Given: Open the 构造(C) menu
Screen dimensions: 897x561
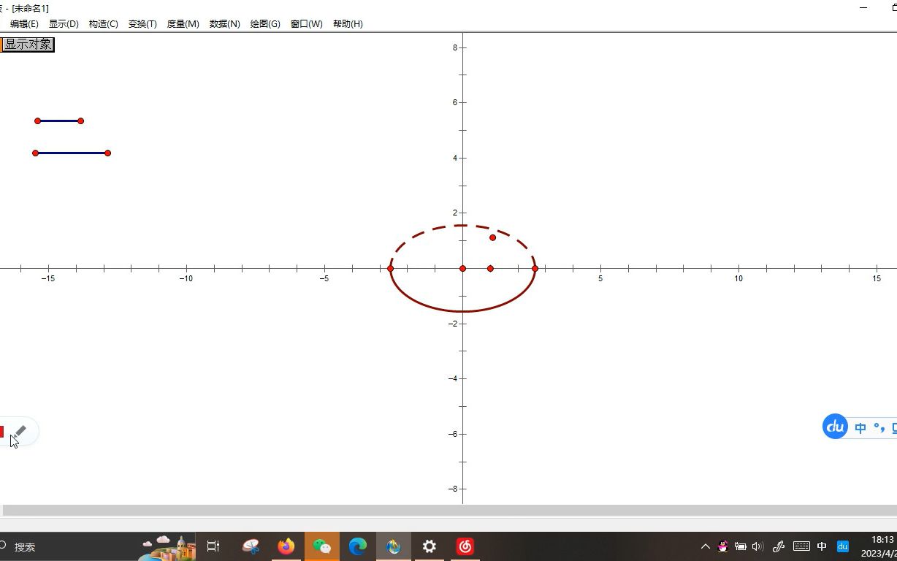Looking at the screenshot, I should 103,24.
